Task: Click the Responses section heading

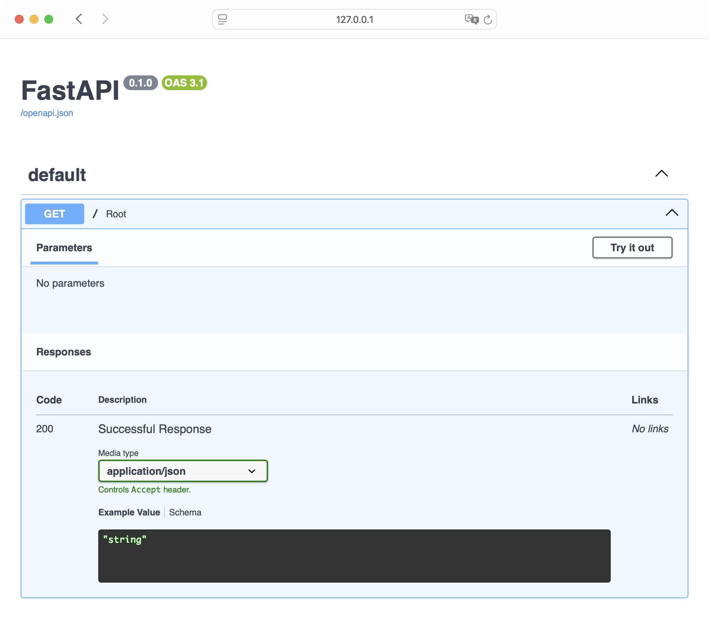Action: (x=64, y=352)
